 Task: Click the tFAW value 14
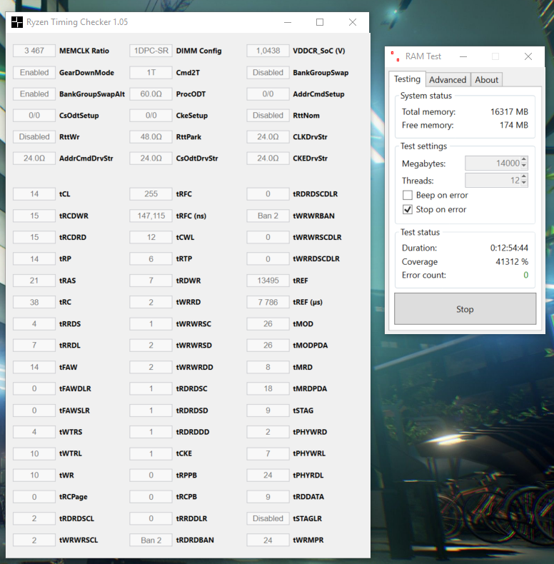34,367
